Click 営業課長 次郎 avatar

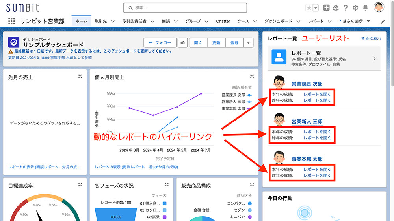[279, 82]
